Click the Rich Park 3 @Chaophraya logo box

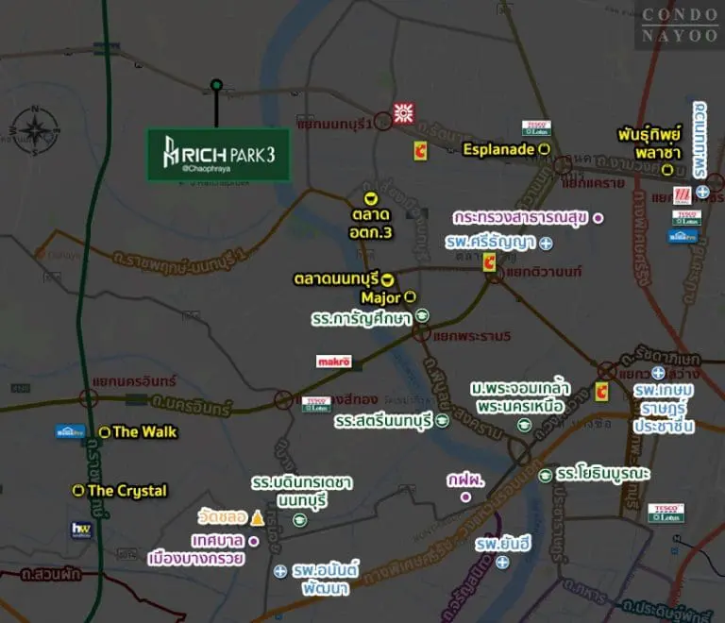218,155
